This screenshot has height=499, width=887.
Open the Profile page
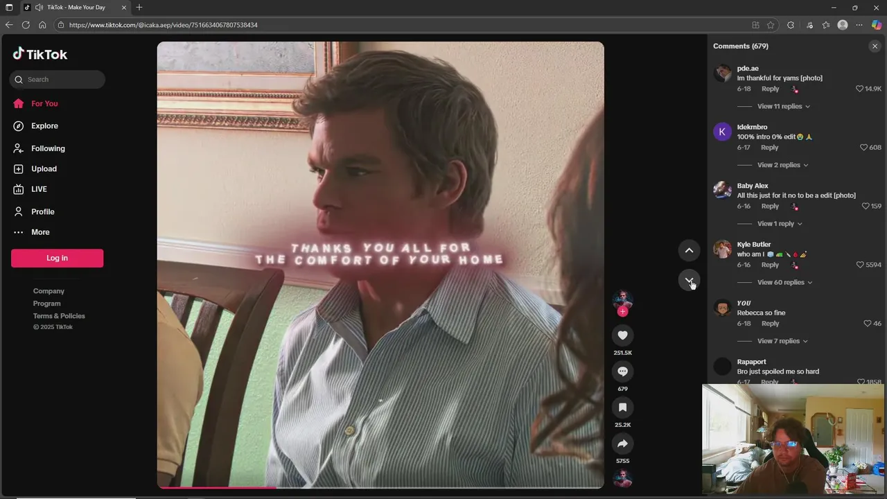[x=33, y=211]
